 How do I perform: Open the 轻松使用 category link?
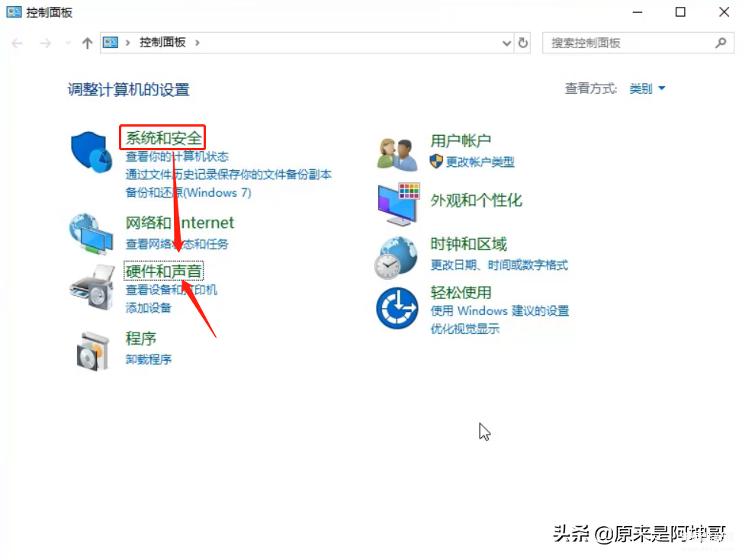(461, 293)
